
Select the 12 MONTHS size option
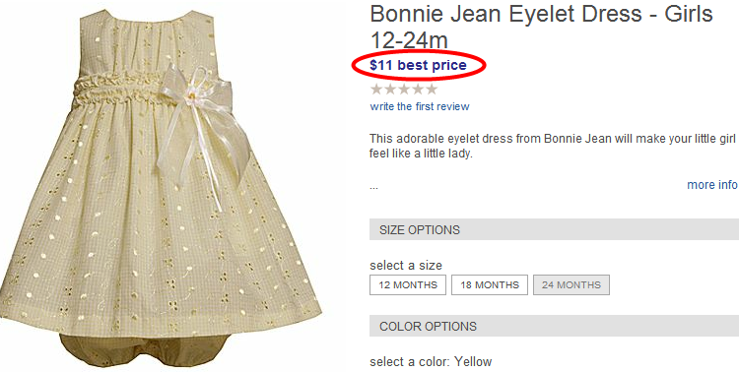coord(408,284)
